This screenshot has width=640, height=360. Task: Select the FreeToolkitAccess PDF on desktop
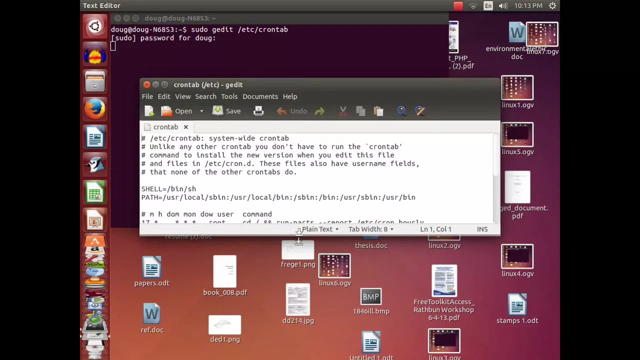444,293
